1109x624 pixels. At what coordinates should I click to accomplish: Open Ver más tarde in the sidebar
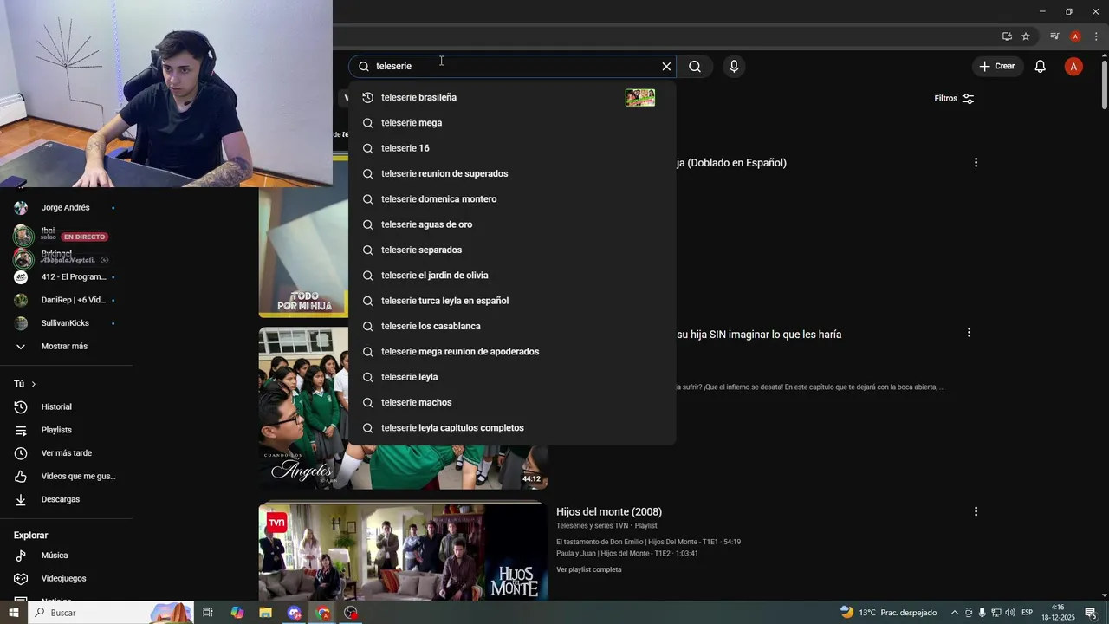coord(66,453)
